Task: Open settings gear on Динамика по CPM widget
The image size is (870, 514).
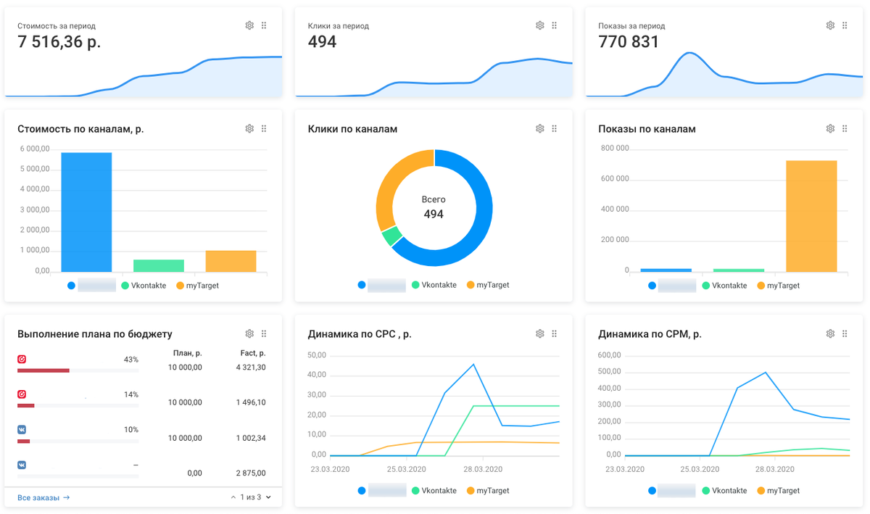Action: 830,333
